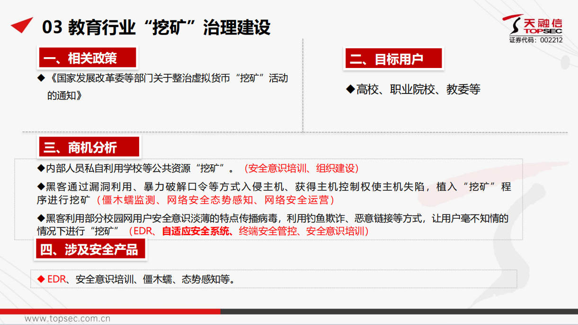Click the red heading '三、商机分析'

point(89,147)
